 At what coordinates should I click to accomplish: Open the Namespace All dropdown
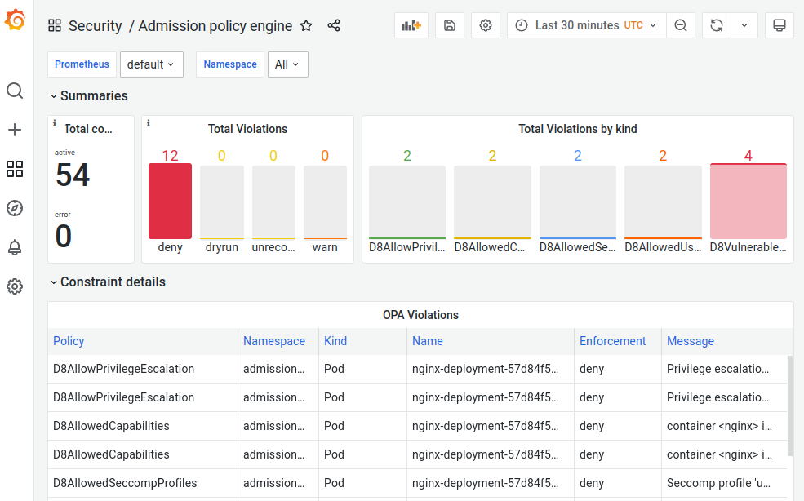287,64
